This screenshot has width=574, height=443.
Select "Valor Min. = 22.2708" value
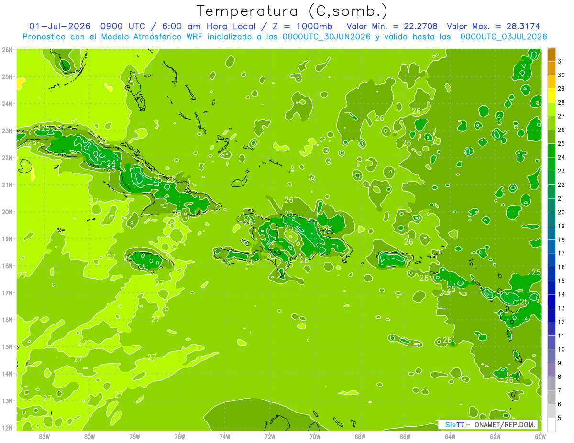[392, 26]
